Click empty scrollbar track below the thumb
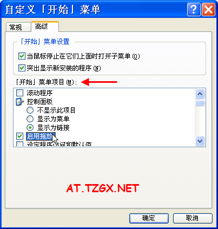Screen dimensions: 218x229 click(x=200, y=121)
